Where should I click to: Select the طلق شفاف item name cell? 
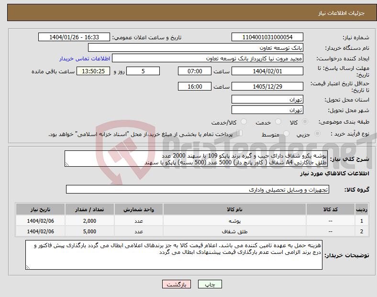tap(234, 231)
